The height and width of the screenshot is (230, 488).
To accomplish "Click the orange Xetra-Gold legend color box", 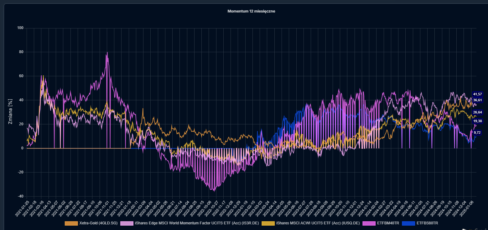I will [71, 223].
